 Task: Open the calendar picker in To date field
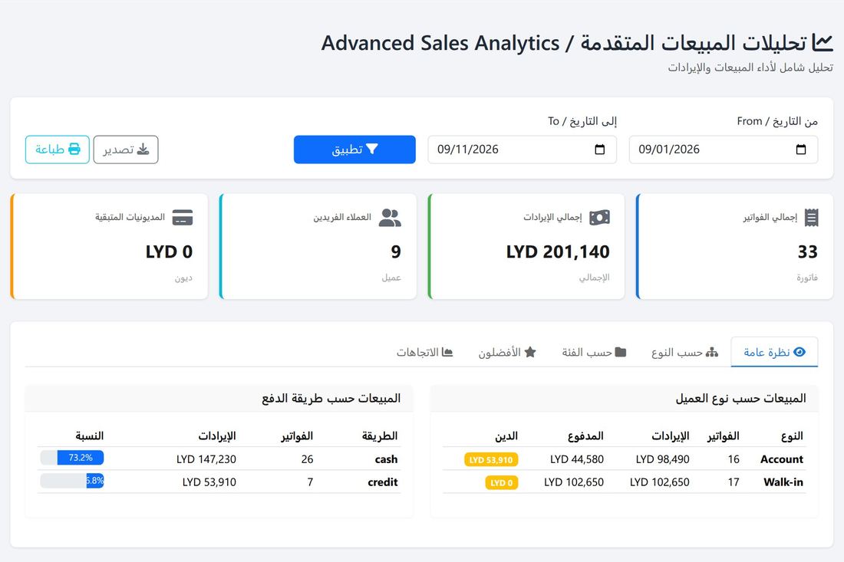600,150
